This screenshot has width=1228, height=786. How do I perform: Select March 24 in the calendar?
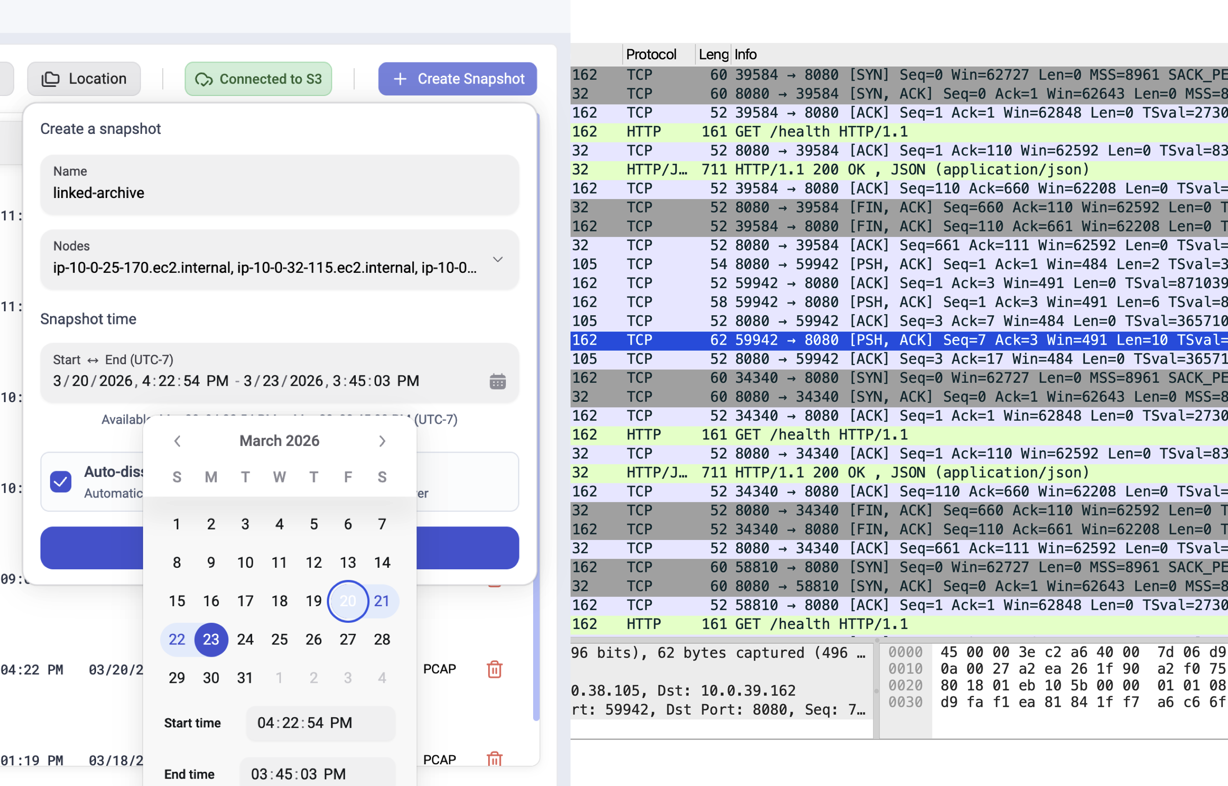pyautogui.click(x=245, y=640)
